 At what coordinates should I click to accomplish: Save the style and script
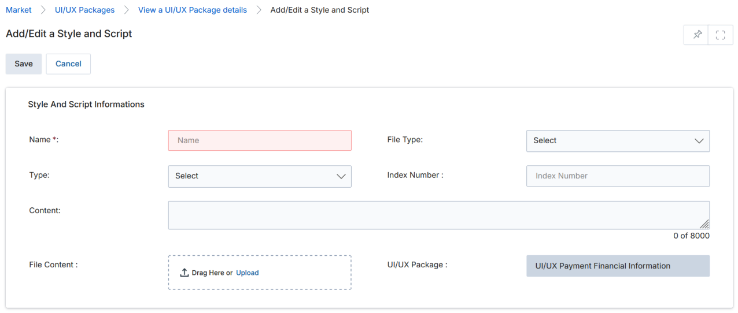[24, 64]
